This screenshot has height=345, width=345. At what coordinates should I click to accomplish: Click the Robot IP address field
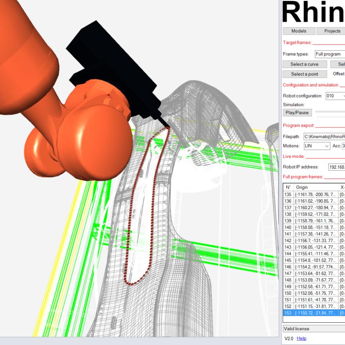tap(336, 167)
